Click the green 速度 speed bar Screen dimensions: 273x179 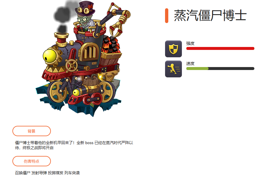point(220,69)
